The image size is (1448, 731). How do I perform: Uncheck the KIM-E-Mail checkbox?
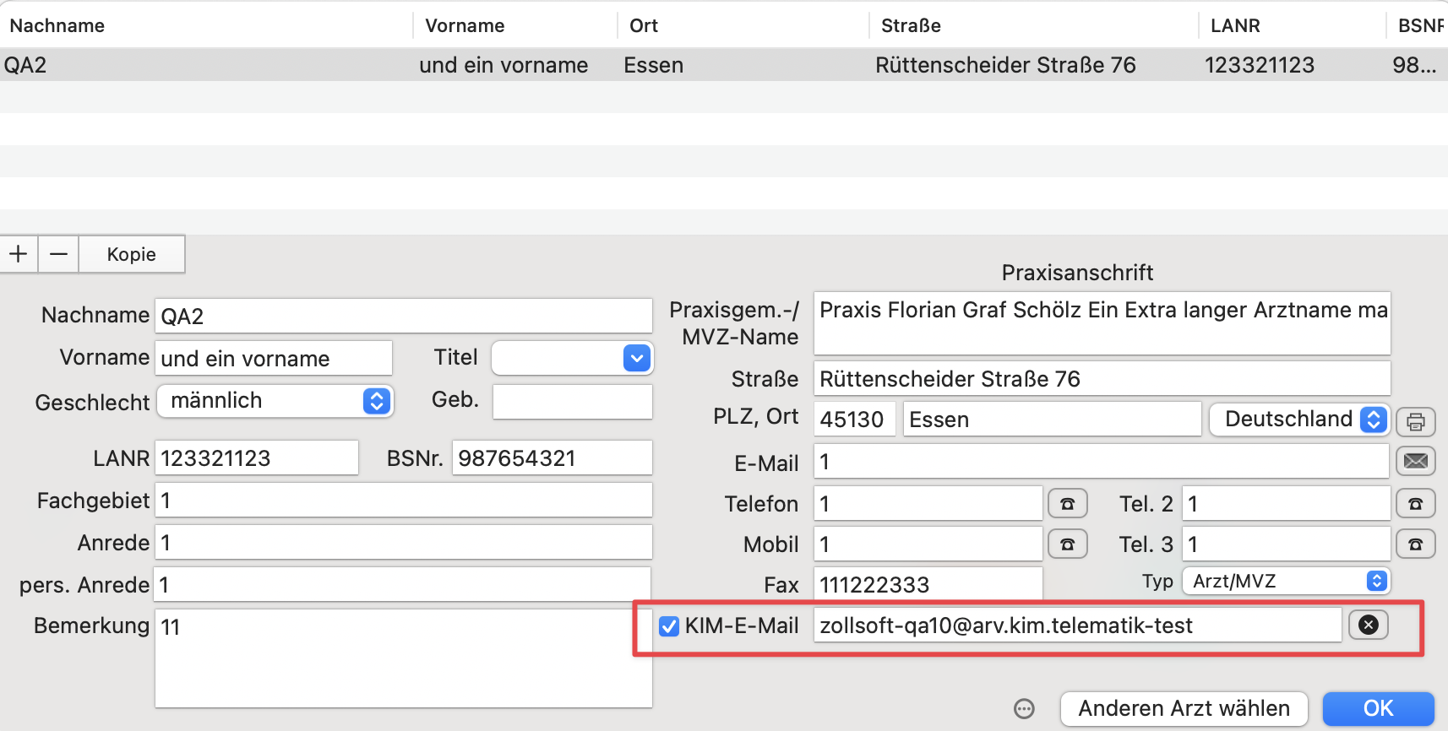click(669, 625)
